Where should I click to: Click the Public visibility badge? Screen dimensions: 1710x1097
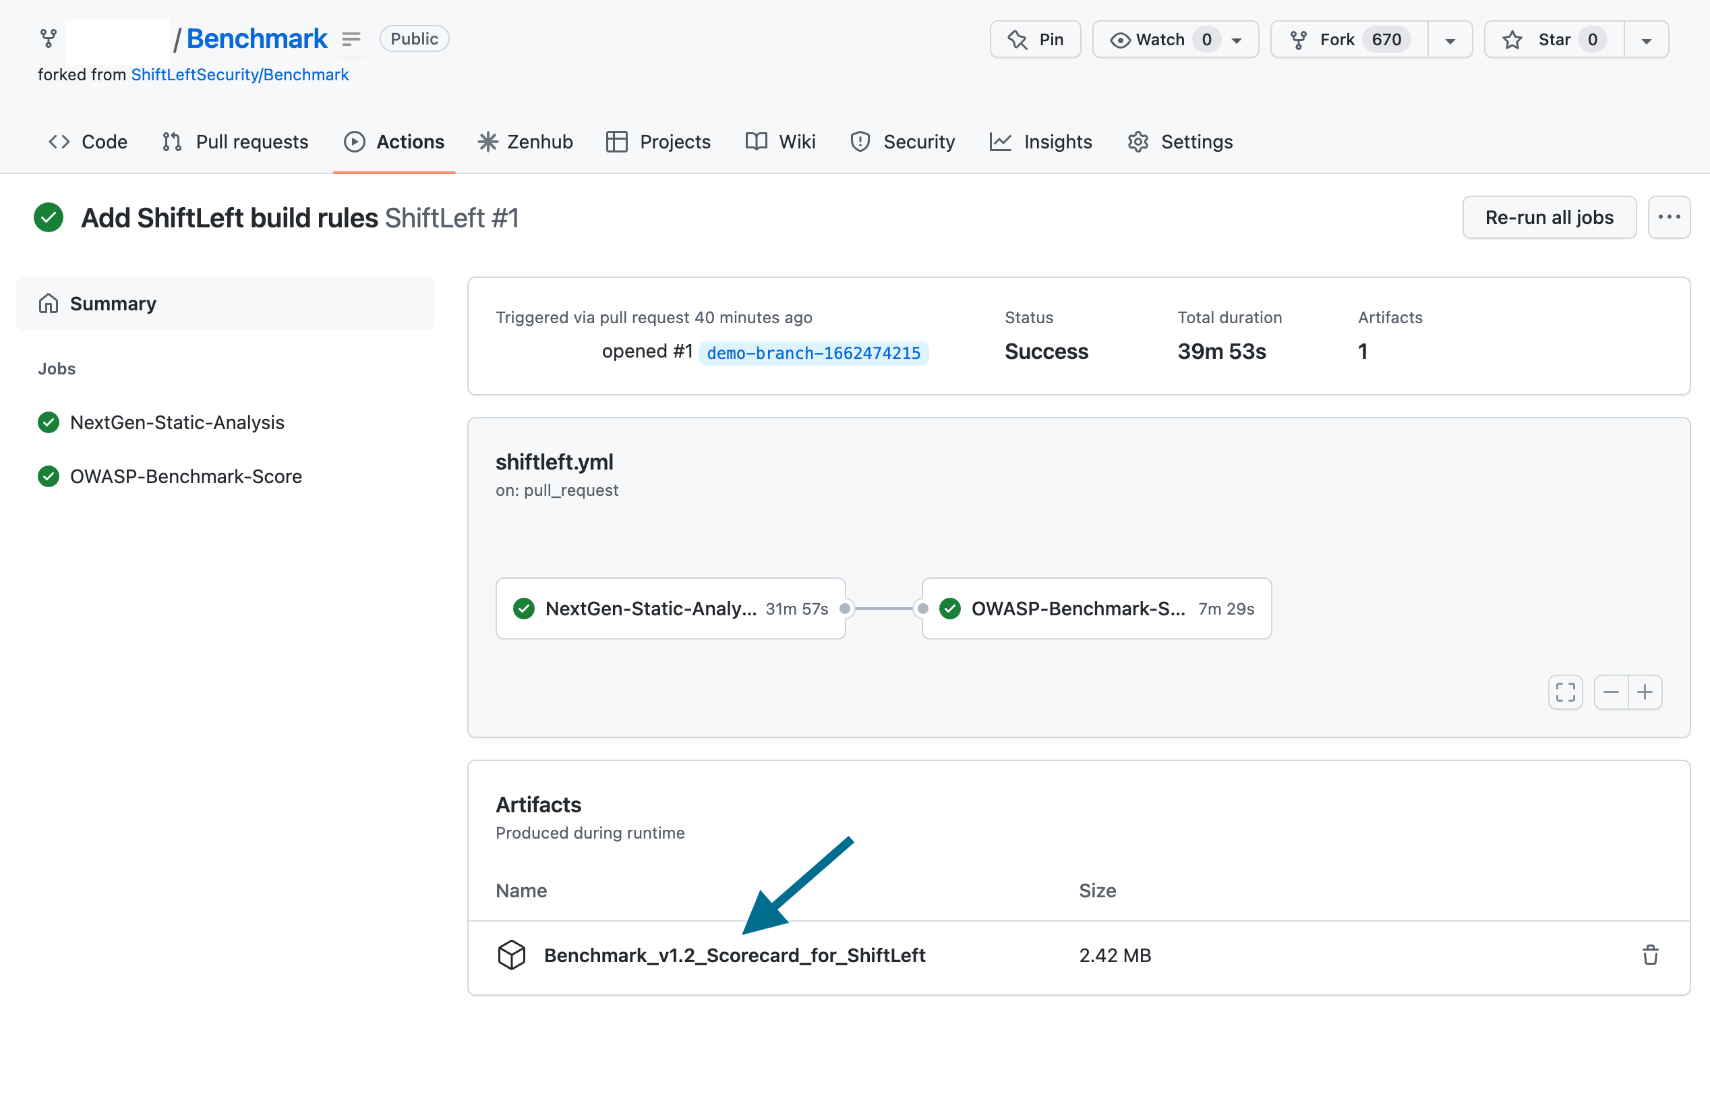[414, 38]
